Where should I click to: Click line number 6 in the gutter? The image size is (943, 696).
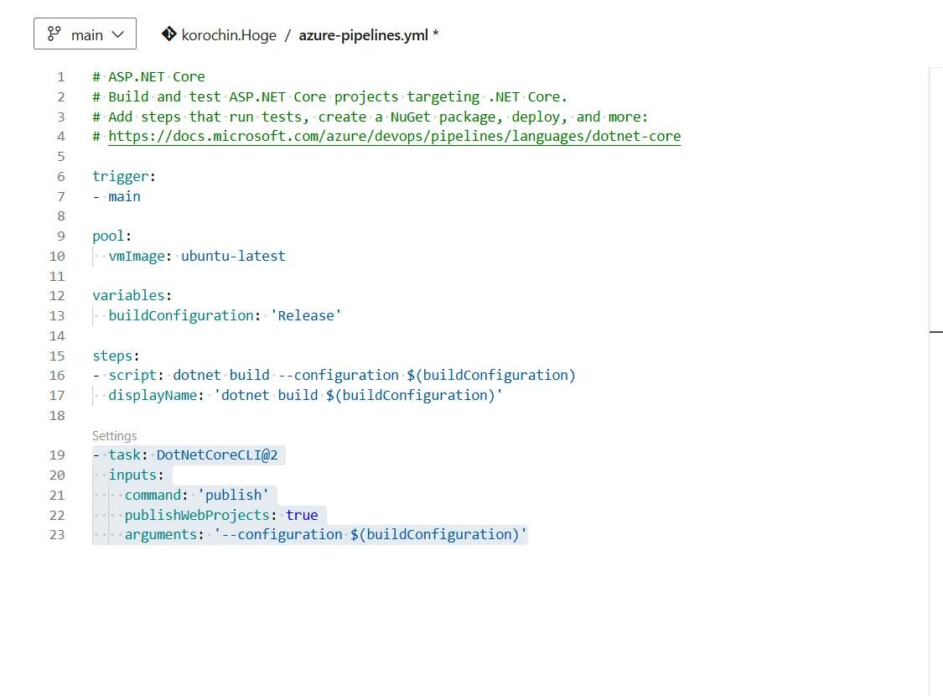click(60, 177)
